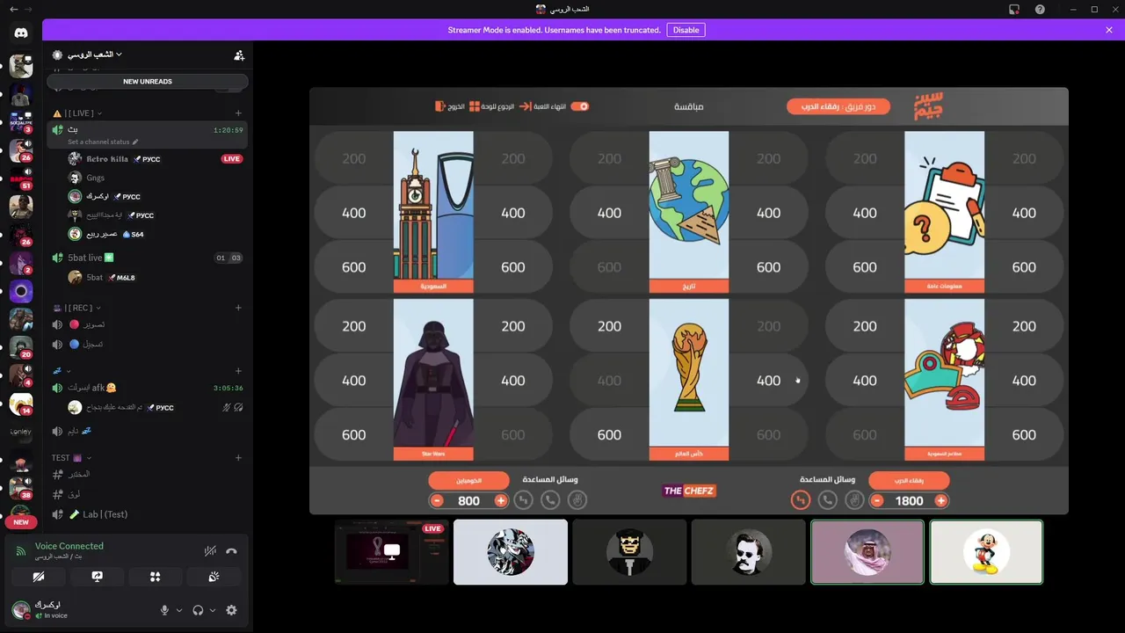Screen dimensions: 1125x633
Task: Add a channel to [ REC ] category
Action: pos(238,308)
